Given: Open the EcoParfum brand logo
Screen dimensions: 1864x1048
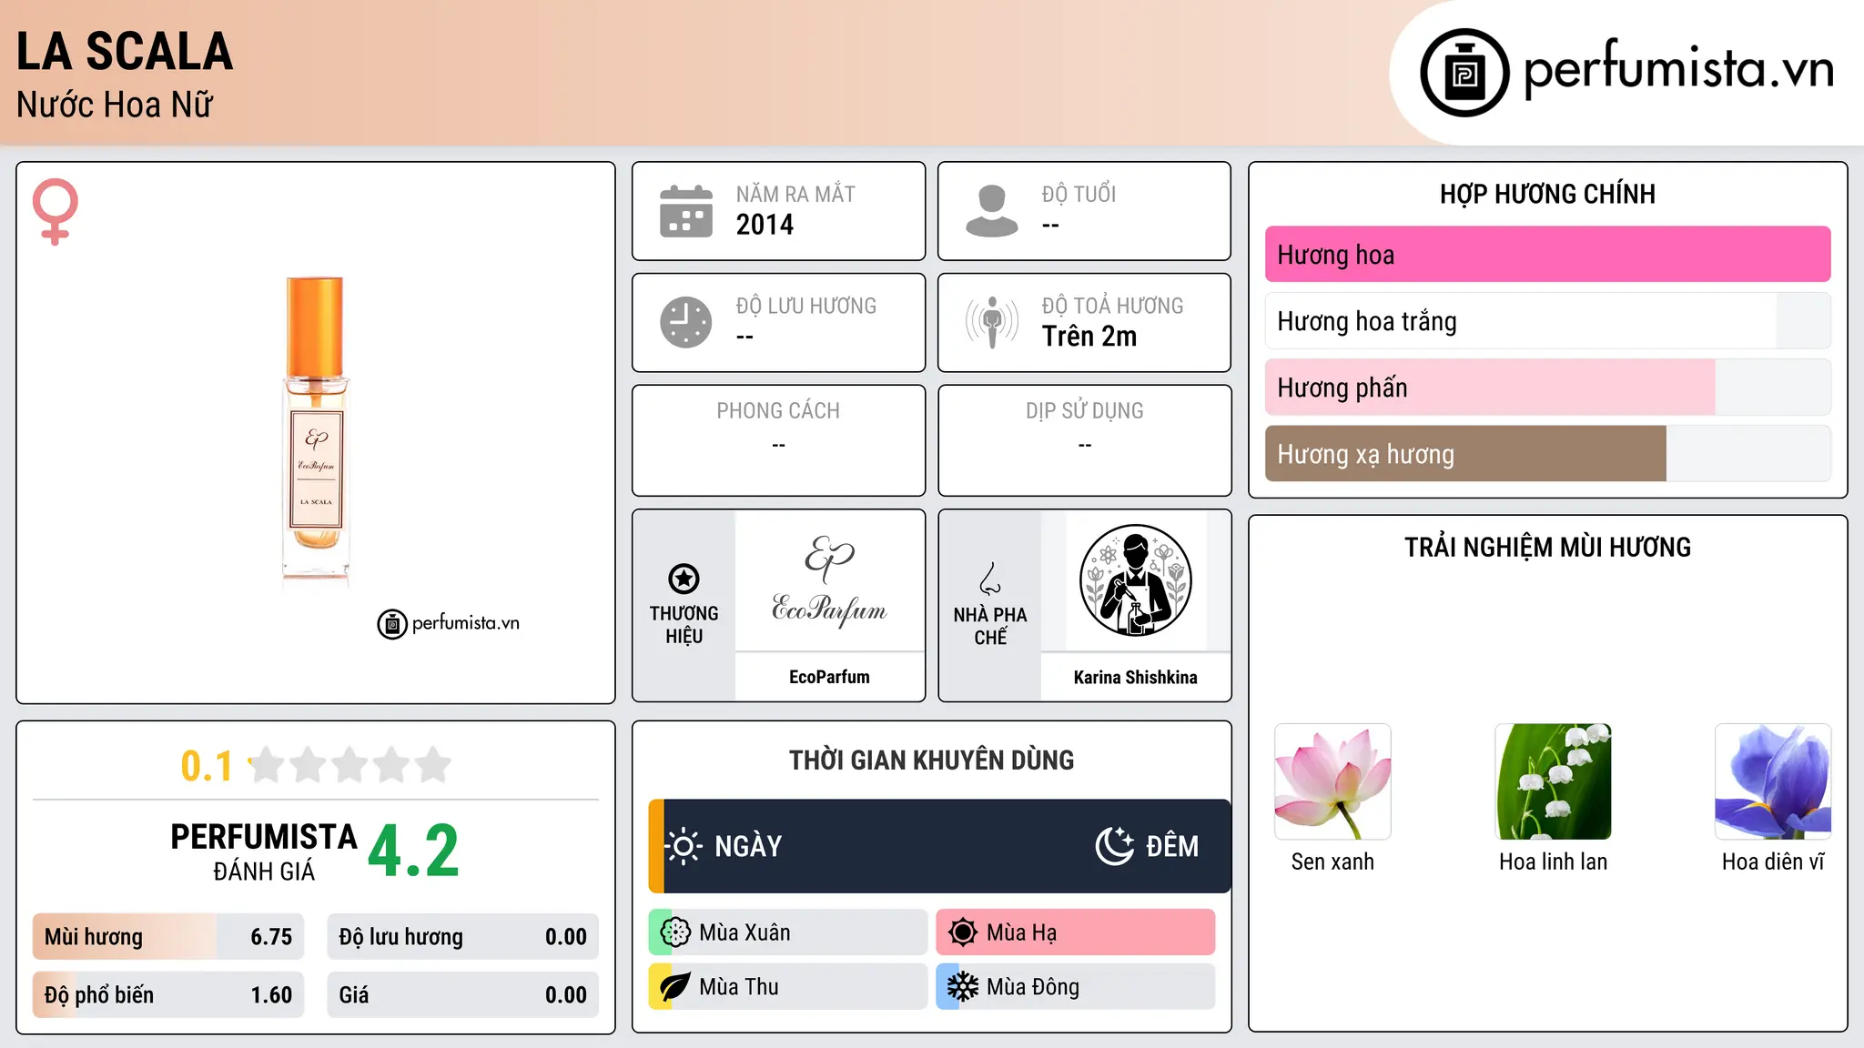Looking at the screenshot, I should (x=829, y=580).
